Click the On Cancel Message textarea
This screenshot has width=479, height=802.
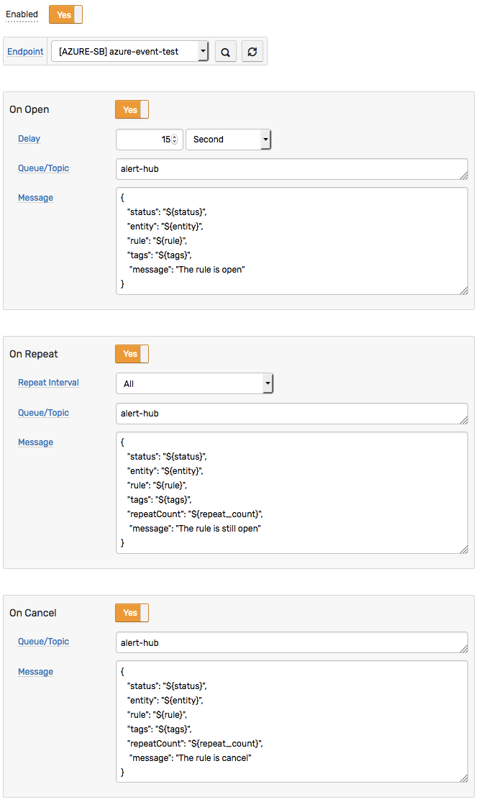click(x=292, y=721)
